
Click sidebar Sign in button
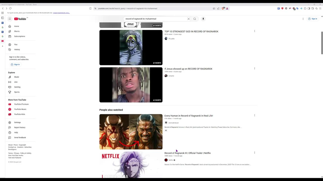click(15, 65)
